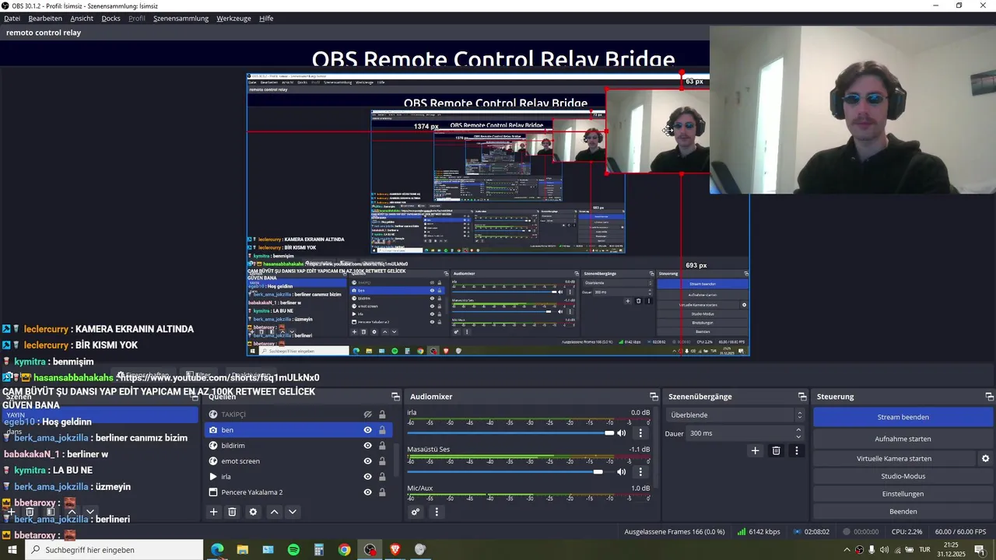Click Windows search box Suchbegriff hier eingeben
Screen dimensions: 996x560
tap(114, 550)
